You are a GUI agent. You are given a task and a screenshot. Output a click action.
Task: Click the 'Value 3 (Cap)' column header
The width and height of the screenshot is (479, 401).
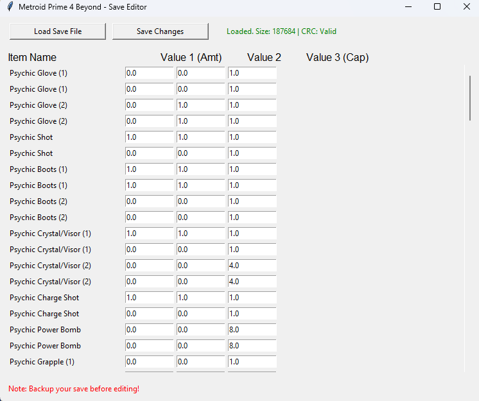pyautogui.click(x=338, y=57)
